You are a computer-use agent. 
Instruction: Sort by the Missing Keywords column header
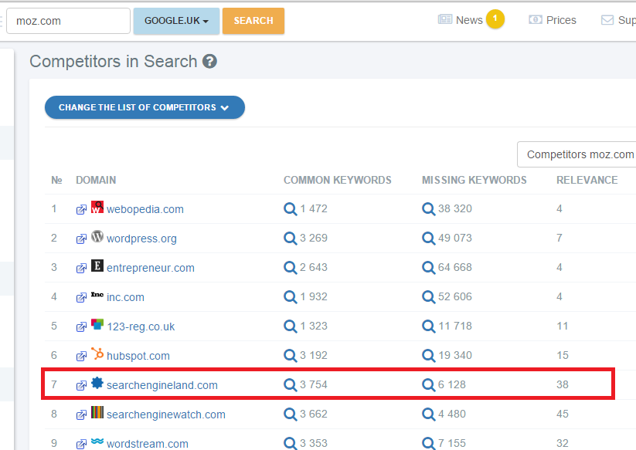pyautogui.click(x=474, y=181)
